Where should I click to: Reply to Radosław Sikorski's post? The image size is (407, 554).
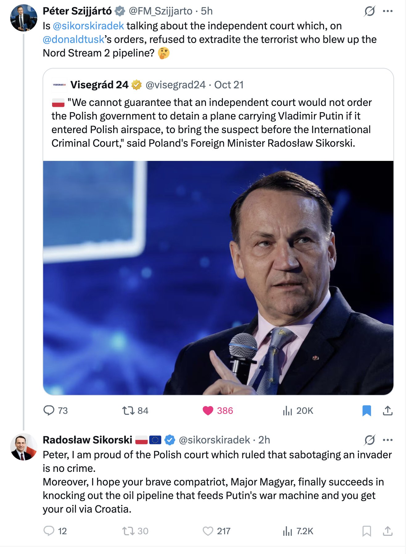click(x=49, y=531)
